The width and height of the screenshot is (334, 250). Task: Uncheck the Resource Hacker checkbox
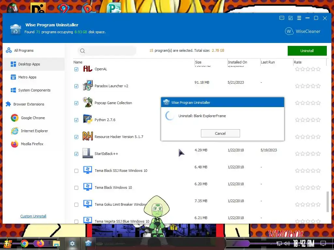[76, 137]
